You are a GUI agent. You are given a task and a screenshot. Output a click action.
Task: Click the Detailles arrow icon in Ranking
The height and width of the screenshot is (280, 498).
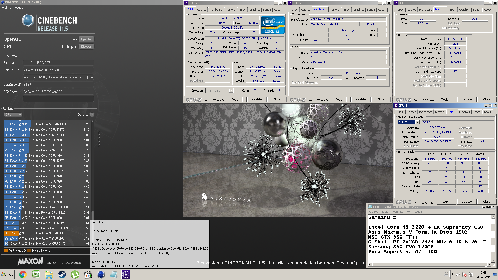pos(92,115)
